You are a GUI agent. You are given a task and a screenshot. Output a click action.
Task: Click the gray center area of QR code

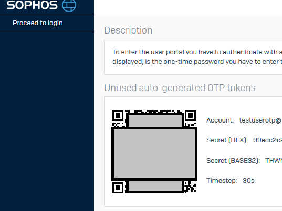click(154, 153)
